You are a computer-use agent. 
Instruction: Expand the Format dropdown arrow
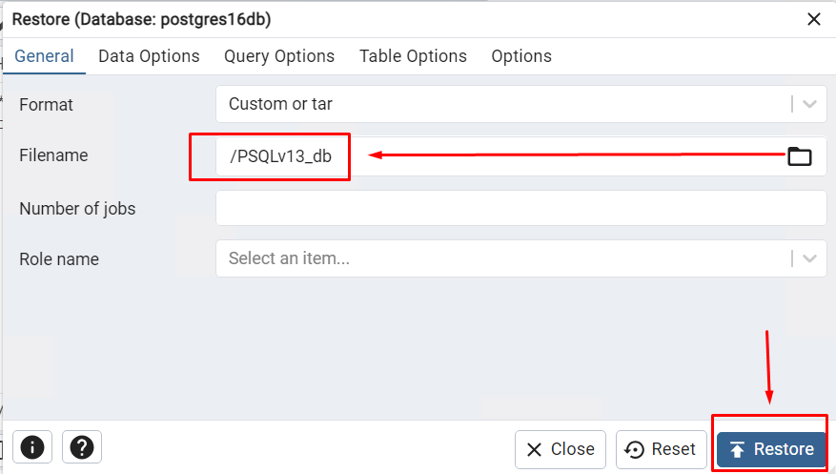tap(810, 104)
